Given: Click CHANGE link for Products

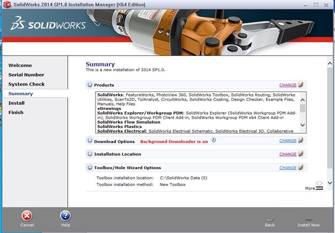Looking at the screenshot, I should coord(288,85).
